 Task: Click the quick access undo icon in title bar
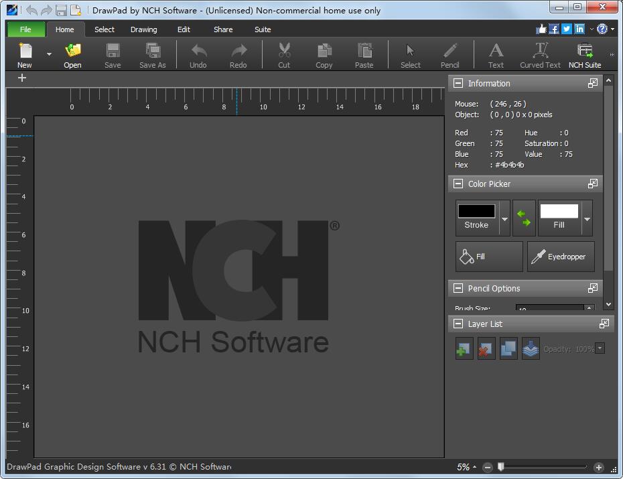click(31, 10)
